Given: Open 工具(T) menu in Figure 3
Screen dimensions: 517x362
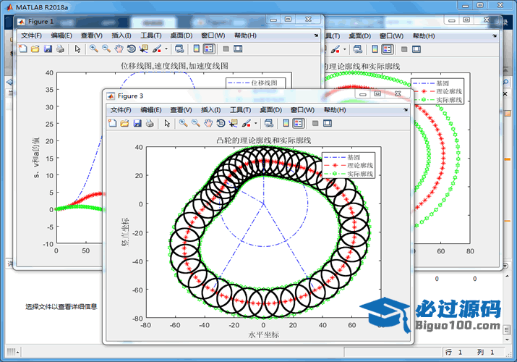Looking at the screenshot, I should pyautogui.click(x=240, y=110).
